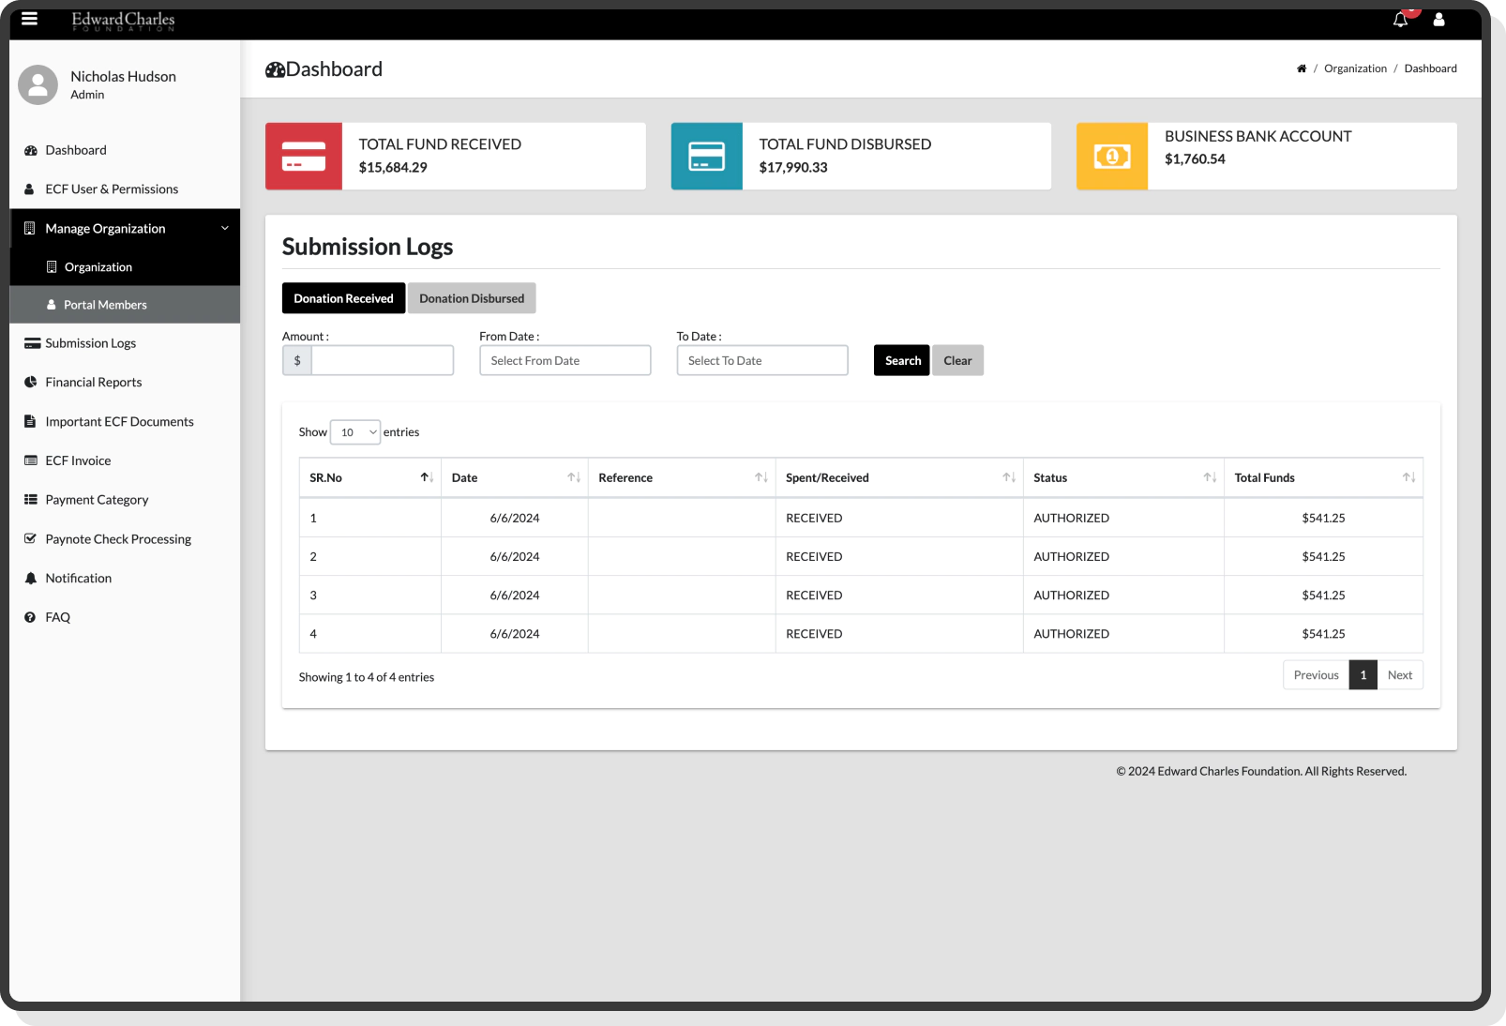This screenshot has height=1026, width=1506.
Task: Toggle sort on Date column header
Action: click(x=514, y=477)
